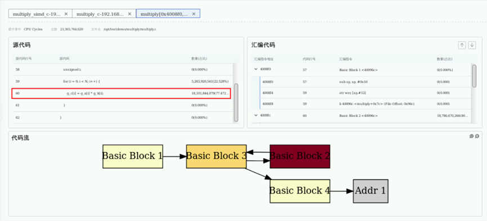Switch to multiply_c-192.168... tab
Viewport: 487px width, 221px height.
[100, 14]
